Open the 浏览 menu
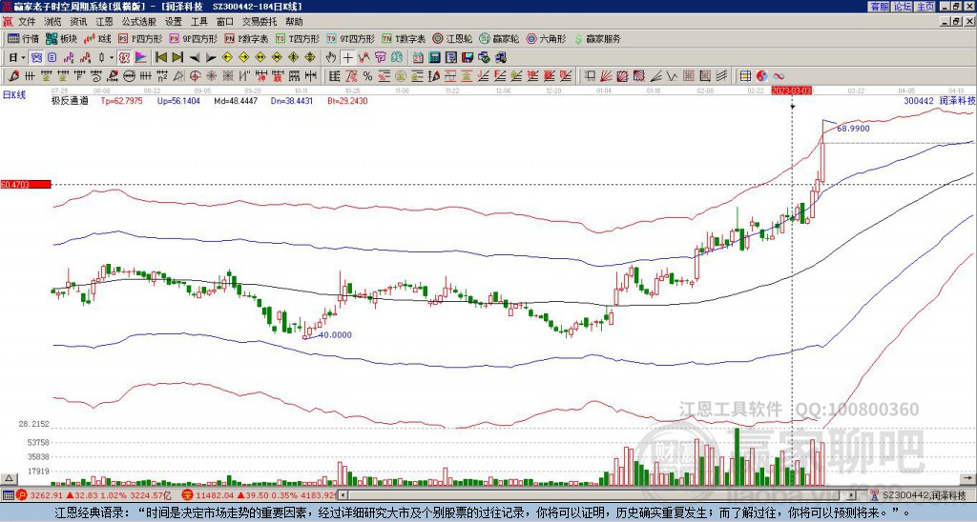 [x=52, y=22]
